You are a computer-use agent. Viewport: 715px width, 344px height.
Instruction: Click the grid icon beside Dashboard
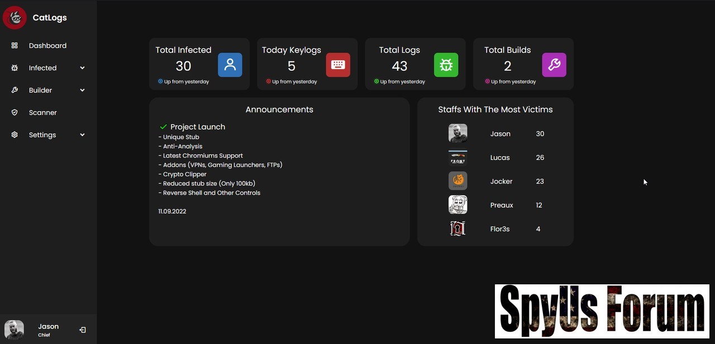point(15,46)
